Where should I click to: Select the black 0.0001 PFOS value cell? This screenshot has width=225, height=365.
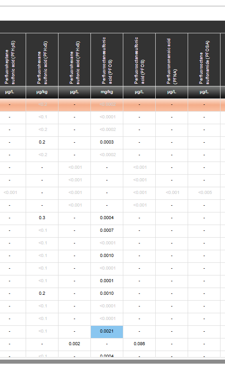click(x=107, y=281)
